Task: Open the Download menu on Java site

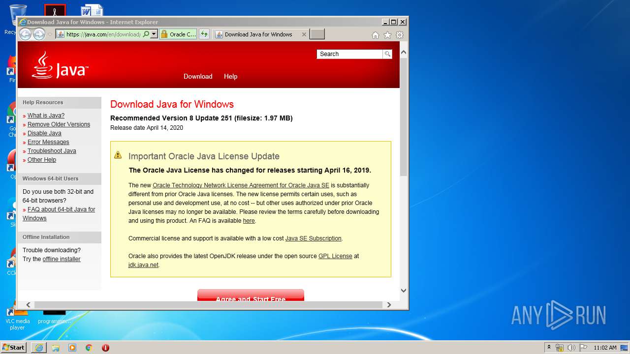Action: pos(198,76)
